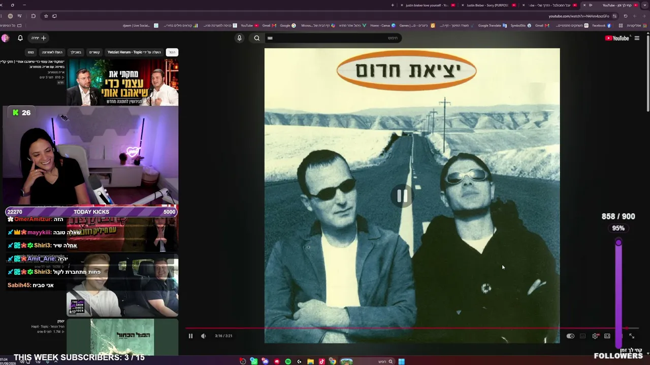650x365 pixels.
Task: Enter full screen mode
Action: pos(632,336)
